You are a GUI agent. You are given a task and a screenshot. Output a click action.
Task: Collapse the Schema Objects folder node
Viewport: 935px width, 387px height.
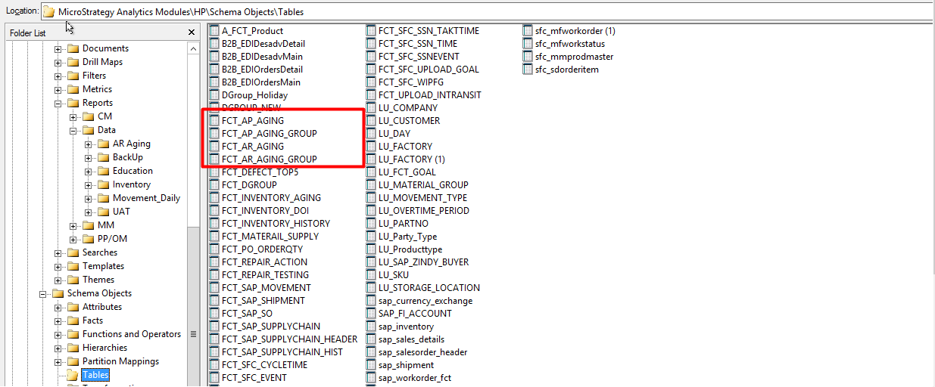pyautogui.click(x=43, y=293)
